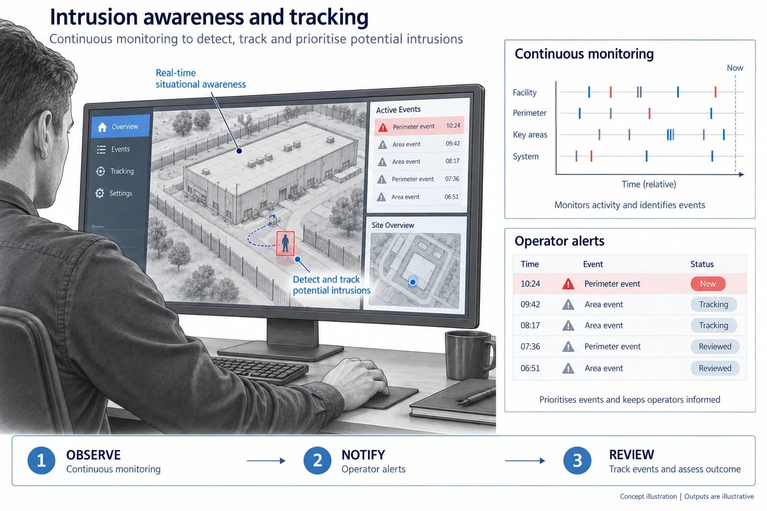Click the Facility row label in Continuous monitoring
The image size is (767, 511).
(524, 93)
